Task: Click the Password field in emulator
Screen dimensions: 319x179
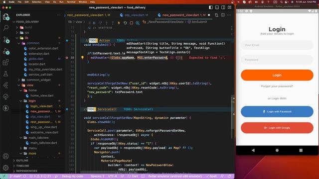Action: 277,60
